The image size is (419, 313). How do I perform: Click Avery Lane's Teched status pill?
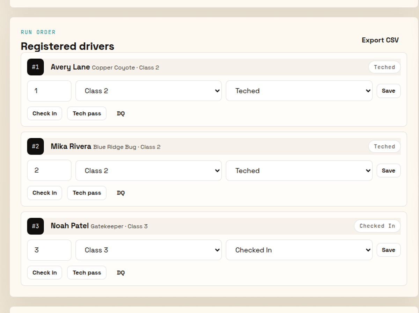point(384,67)
